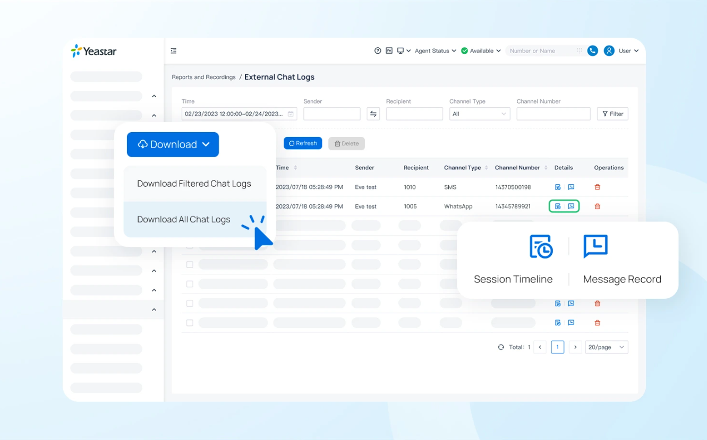The image size is (707, 440).
Task: Click the trash icon in the second-to-last row
Action: 597,304
